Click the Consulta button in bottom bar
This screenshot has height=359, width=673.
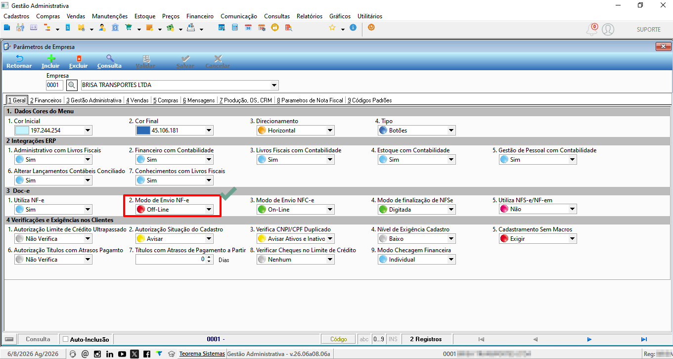38,339
